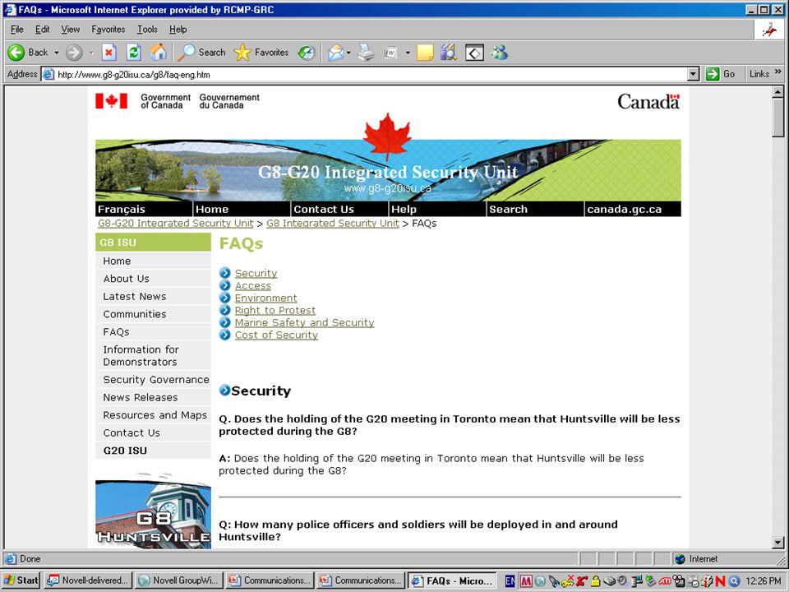789x592 pixels.
Task: Click the blue arrow bullet beside Security link
Action: click(225, 273)
